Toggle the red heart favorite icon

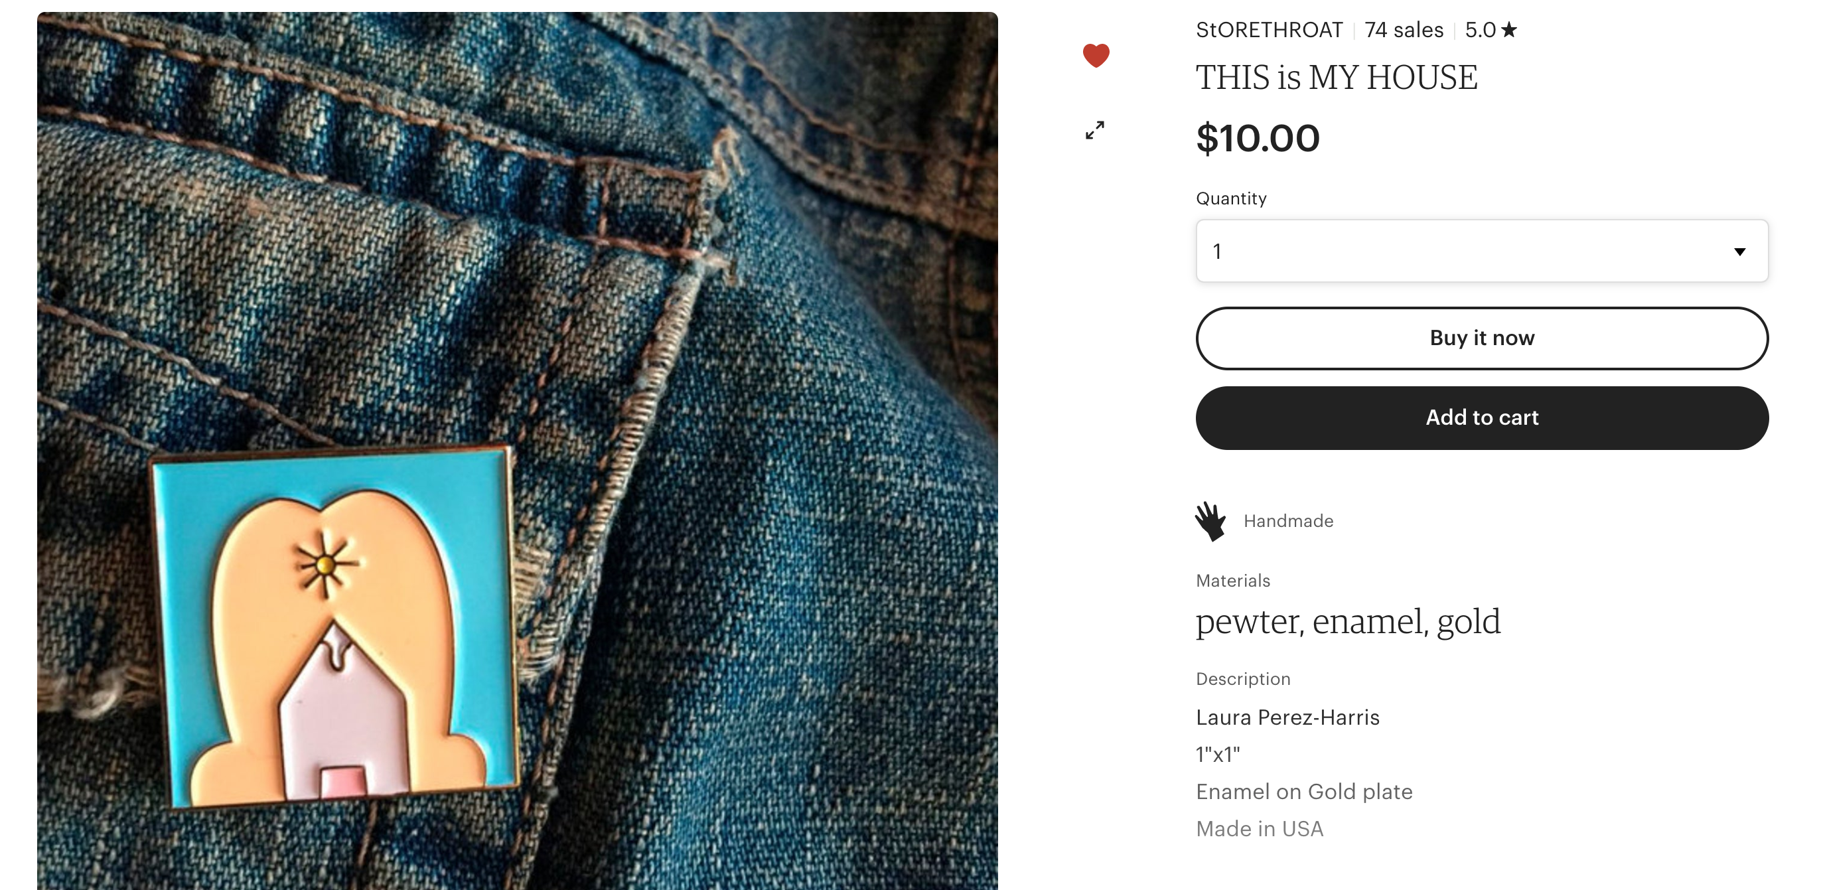pyautogui.click(x=1096, y=55)
